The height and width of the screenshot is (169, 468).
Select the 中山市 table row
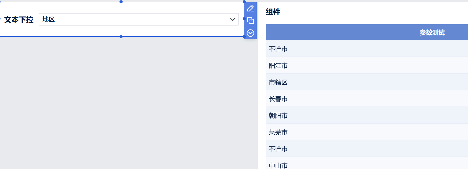[367, 163]
